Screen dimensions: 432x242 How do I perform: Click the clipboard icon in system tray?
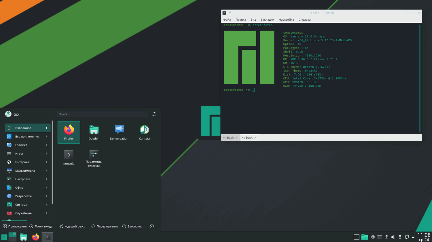(386, 237)
